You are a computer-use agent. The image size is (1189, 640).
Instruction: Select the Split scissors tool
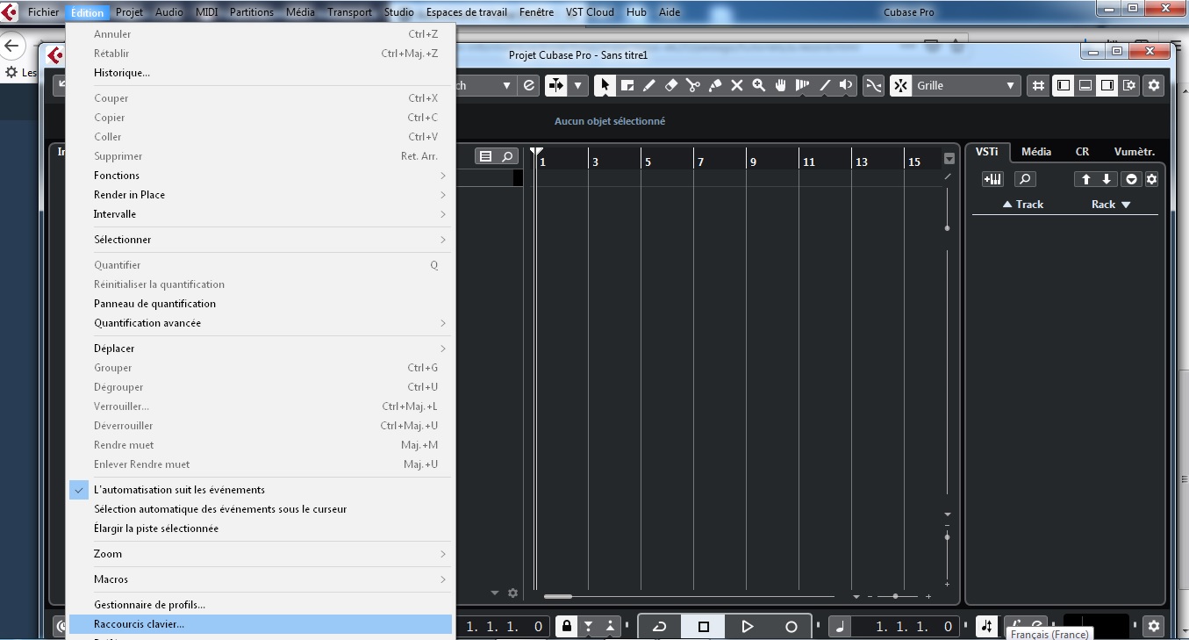(x=693, y=85)
